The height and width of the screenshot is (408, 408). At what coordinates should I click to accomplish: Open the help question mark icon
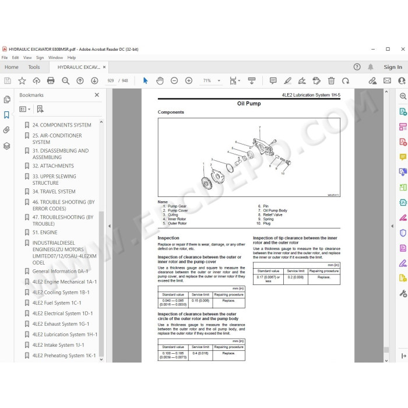pyautogui.click(x=357, y=67)
